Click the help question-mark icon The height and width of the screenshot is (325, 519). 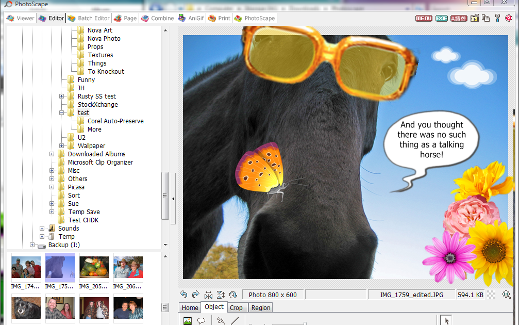508,18
